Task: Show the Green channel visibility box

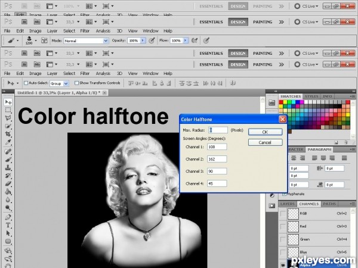Action: coord(283,239)
